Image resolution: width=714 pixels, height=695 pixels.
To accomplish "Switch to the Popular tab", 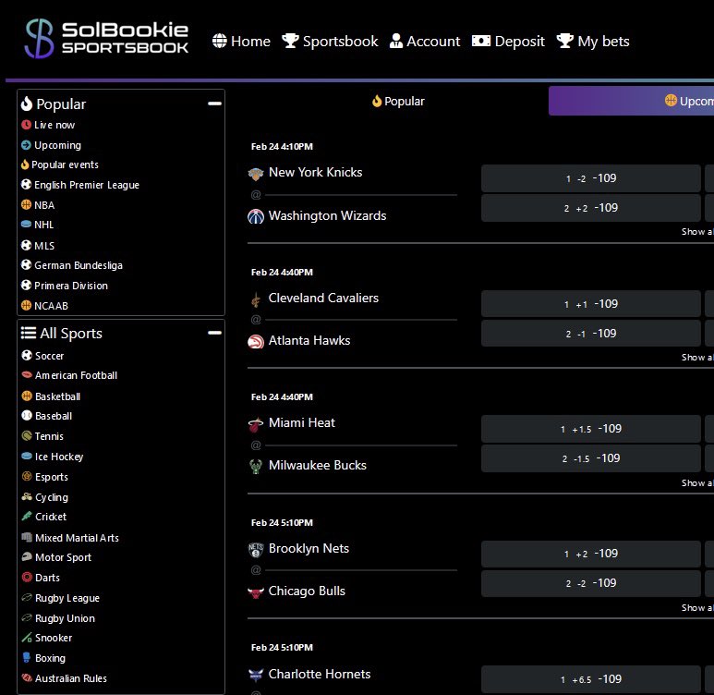I will click(398, 101).
